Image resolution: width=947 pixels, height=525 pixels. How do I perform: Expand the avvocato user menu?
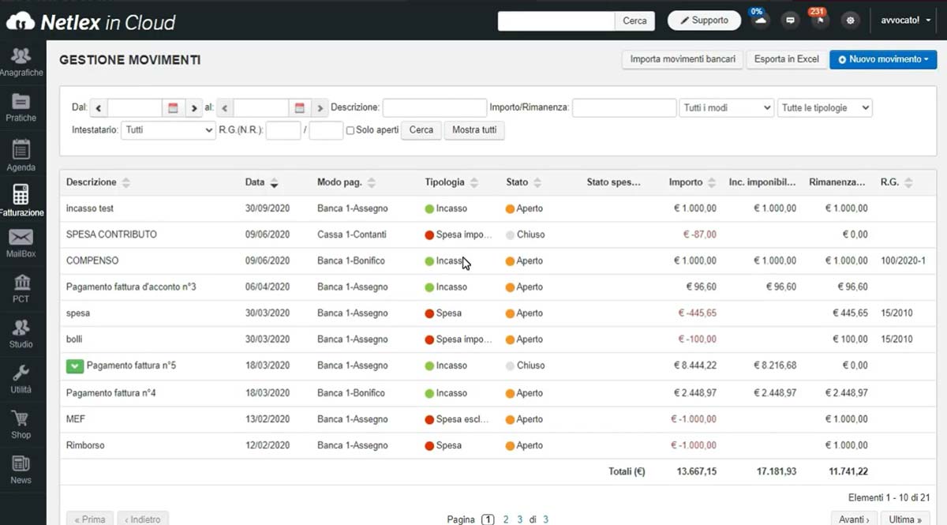pyautogui.click(x=906, y=21)
